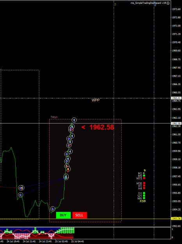Select the me_SimpleTradingDashboard expert name label

pos(148,3)
